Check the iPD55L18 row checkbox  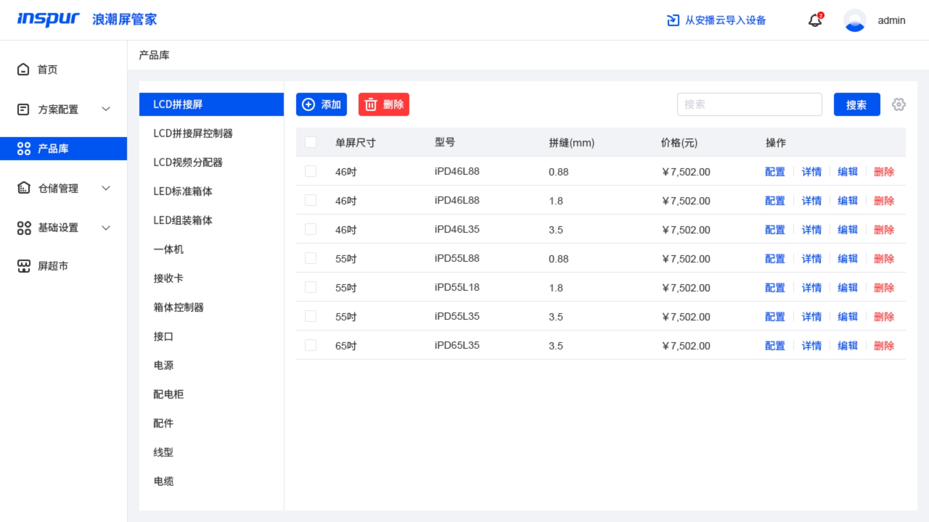coord(311,287)
